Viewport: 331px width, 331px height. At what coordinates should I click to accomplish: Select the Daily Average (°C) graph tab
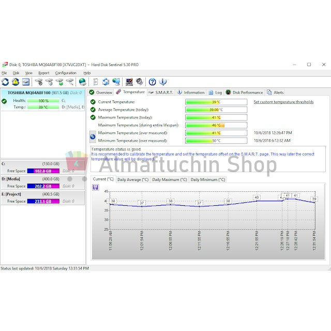tap(132, 179)
